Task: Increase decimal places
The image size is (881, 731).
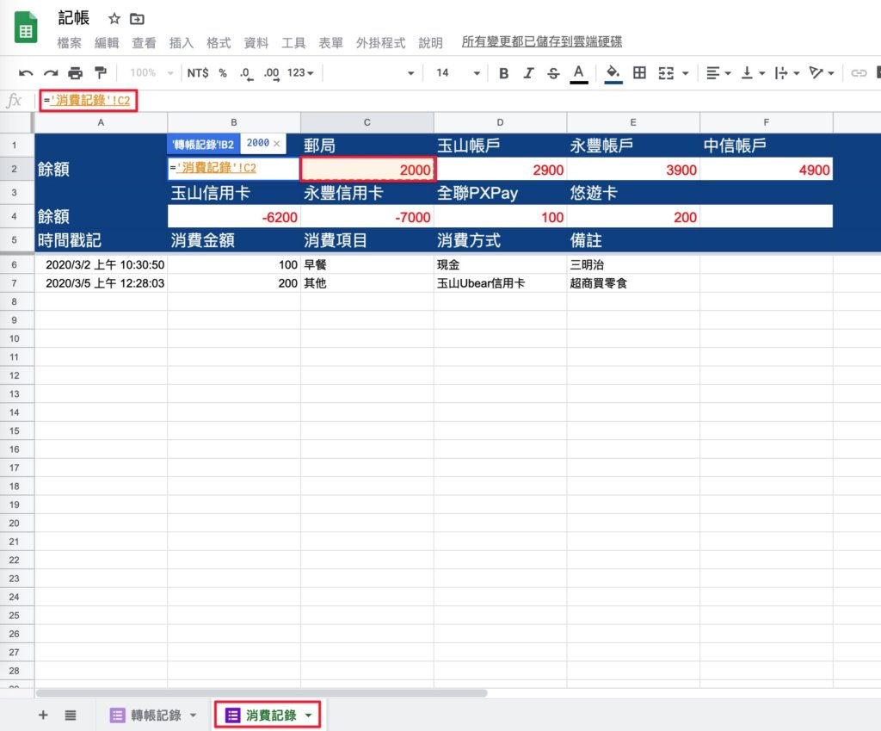Action: (x=271, y=74)
